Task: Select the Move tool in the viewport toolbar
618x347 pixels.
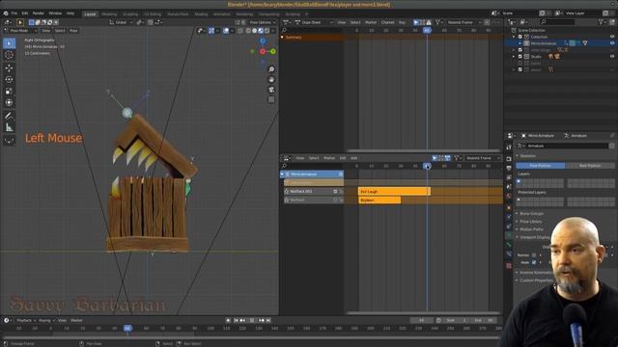Action: point(9,68)
